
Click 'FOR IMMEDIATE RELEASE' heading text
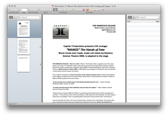[104, 26]
